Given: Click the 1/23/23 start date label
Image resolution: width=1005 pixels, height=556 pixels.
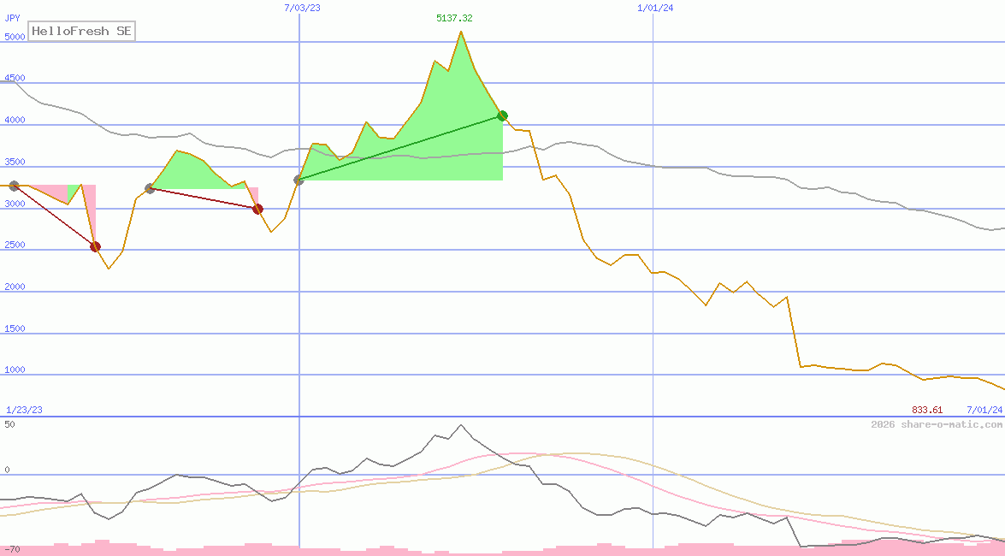Looking at the screenshot, I should 24,410.
